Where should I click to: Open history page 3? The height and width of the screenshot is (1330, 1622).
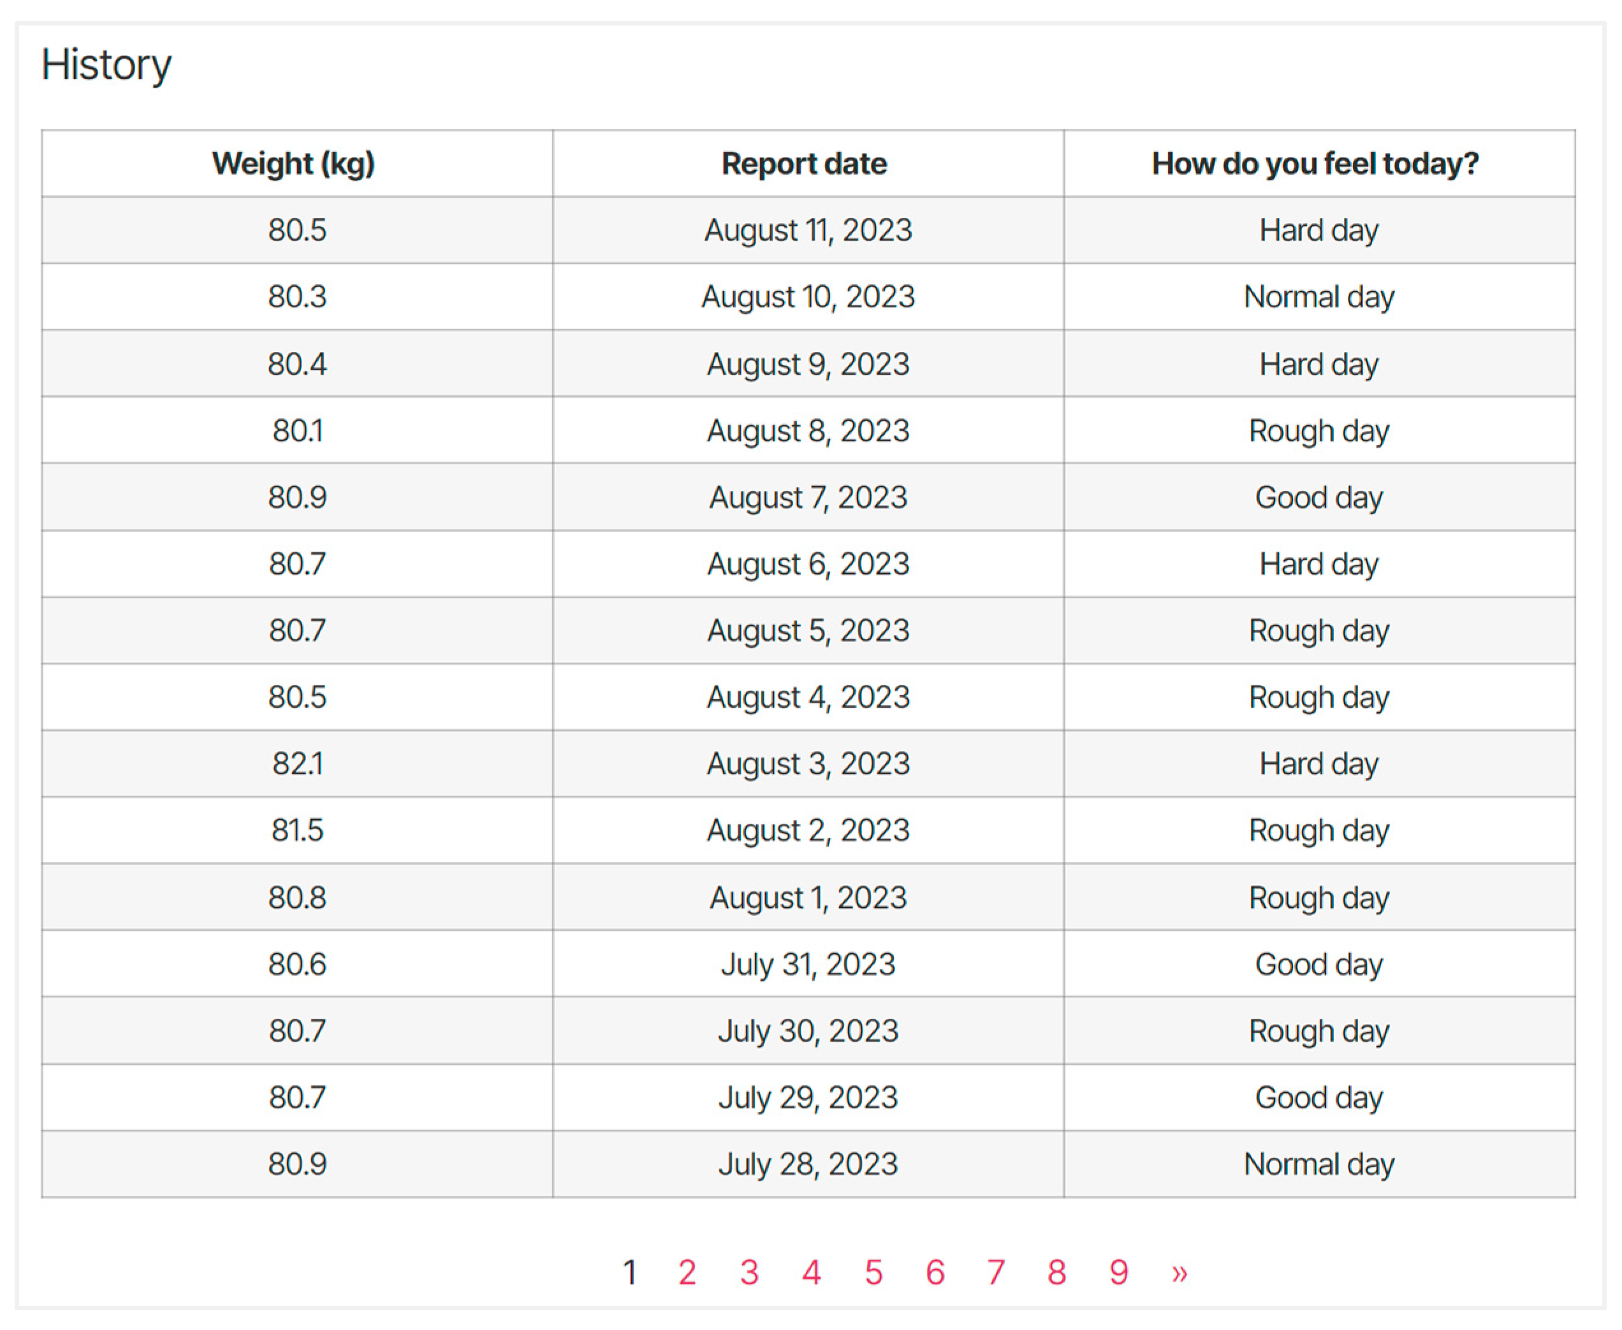tap(749, 1273)
